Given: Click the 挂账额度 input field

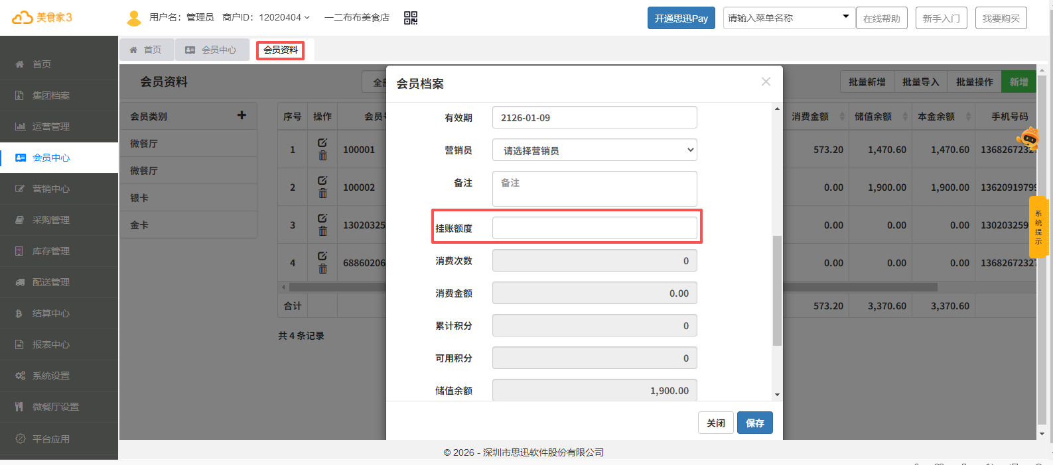Looking at the screenshot, I should tap(595, 228).
